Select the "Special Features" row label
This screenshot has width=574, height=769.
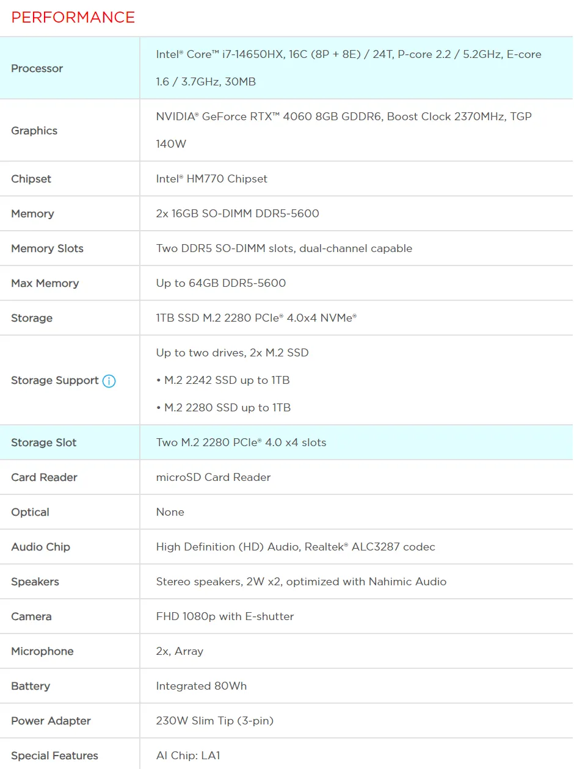click(54, 756)
